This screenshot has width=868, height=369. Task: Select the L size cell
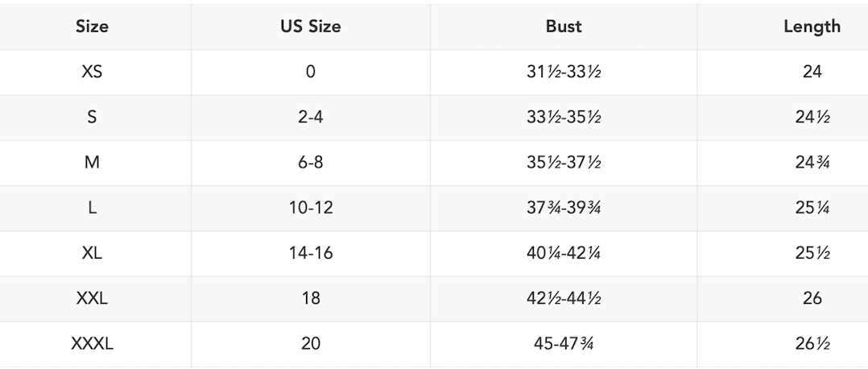point(92,208)
